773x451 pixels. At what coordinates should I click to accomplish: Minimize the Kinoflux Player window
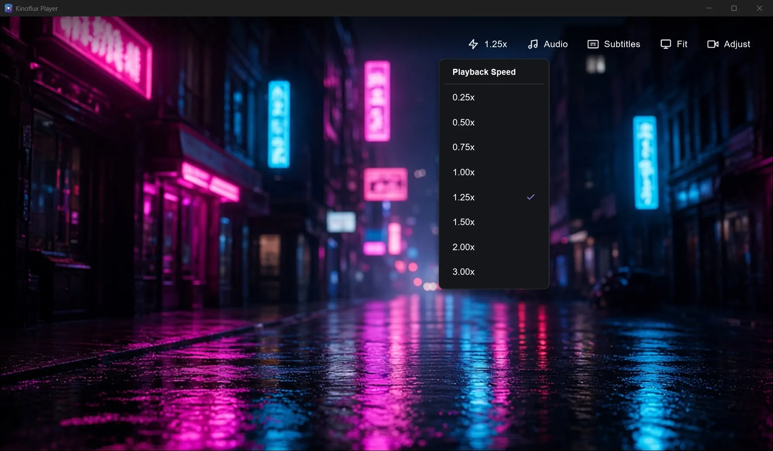(x=709, y=8)
